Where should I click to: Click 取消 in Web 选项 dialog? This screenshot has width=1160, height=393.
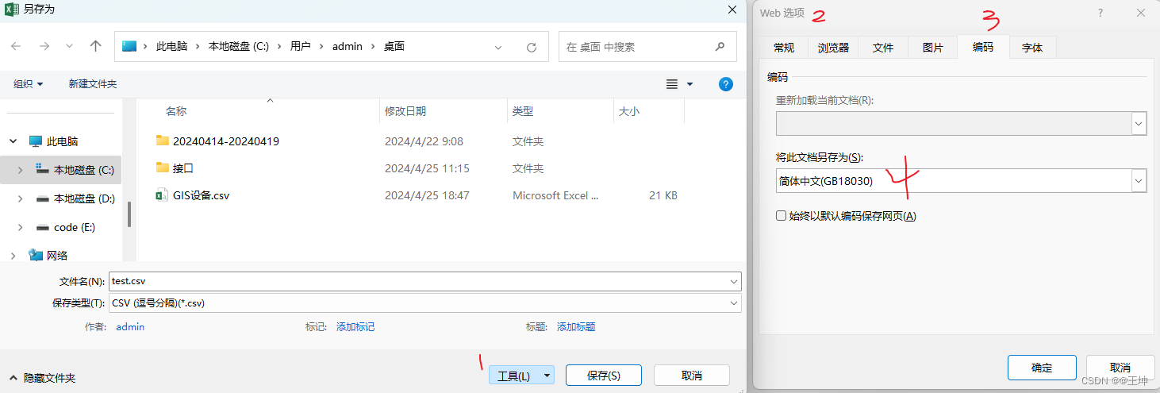[x=1120, y=368]
